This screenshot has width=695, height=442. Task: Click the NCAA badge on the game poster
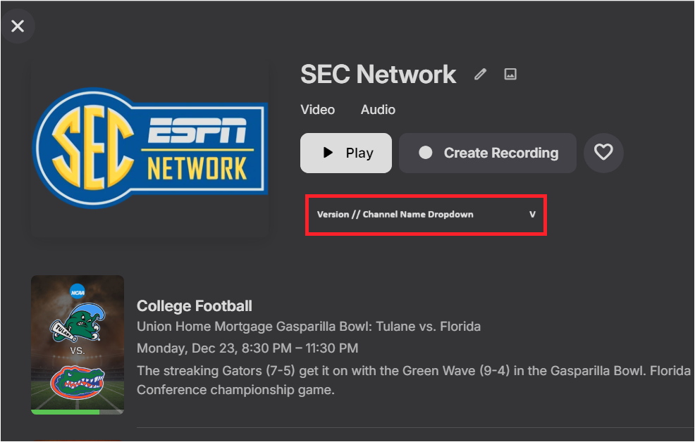77,291
